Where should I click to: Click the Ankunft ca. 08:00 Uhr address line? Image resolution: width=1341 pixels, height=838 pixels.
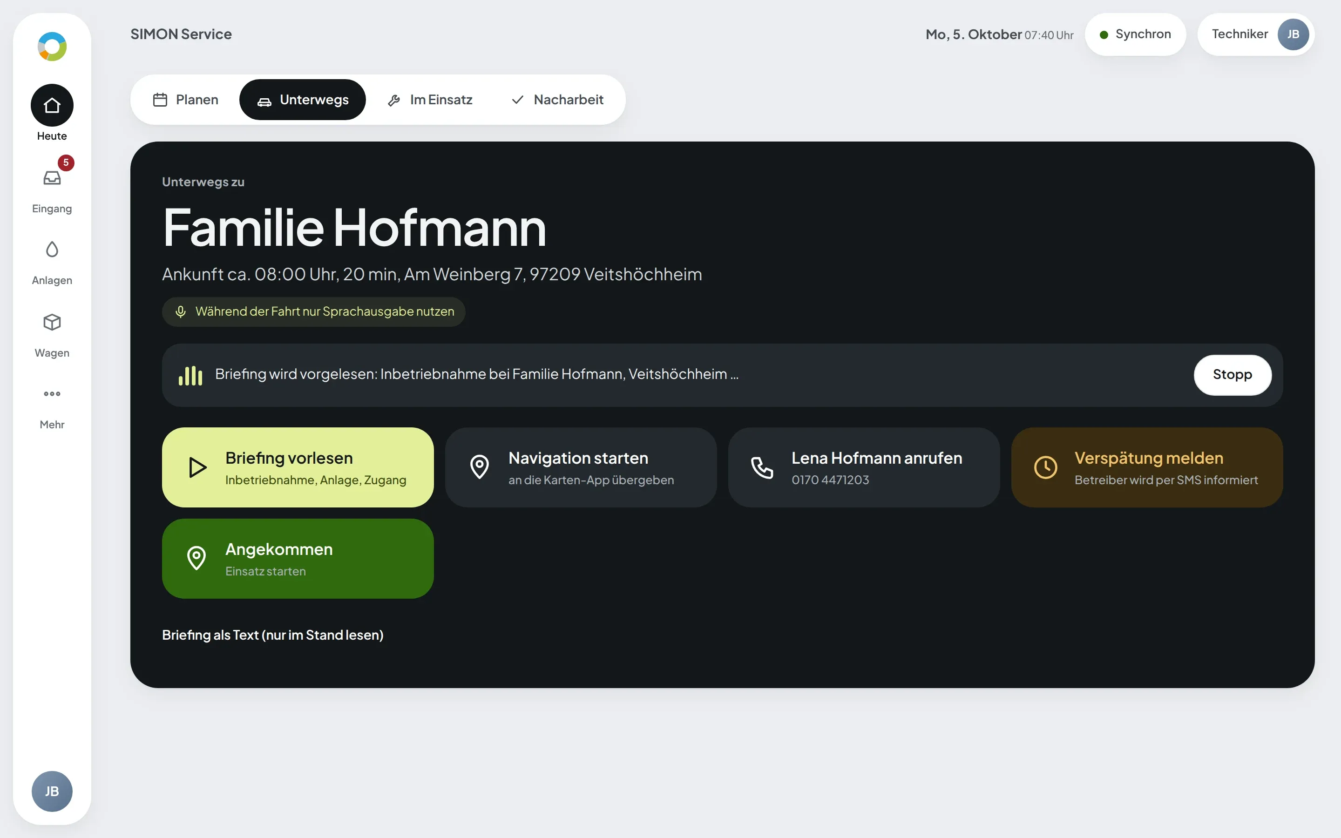pyautogui.click(x=432, y=274)
